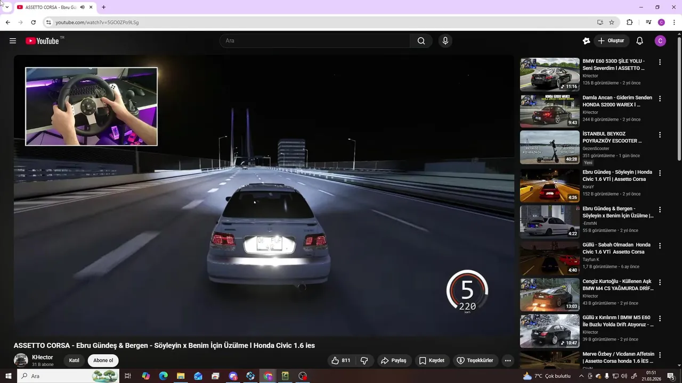Like the video with thumbs up

point(341,361)
